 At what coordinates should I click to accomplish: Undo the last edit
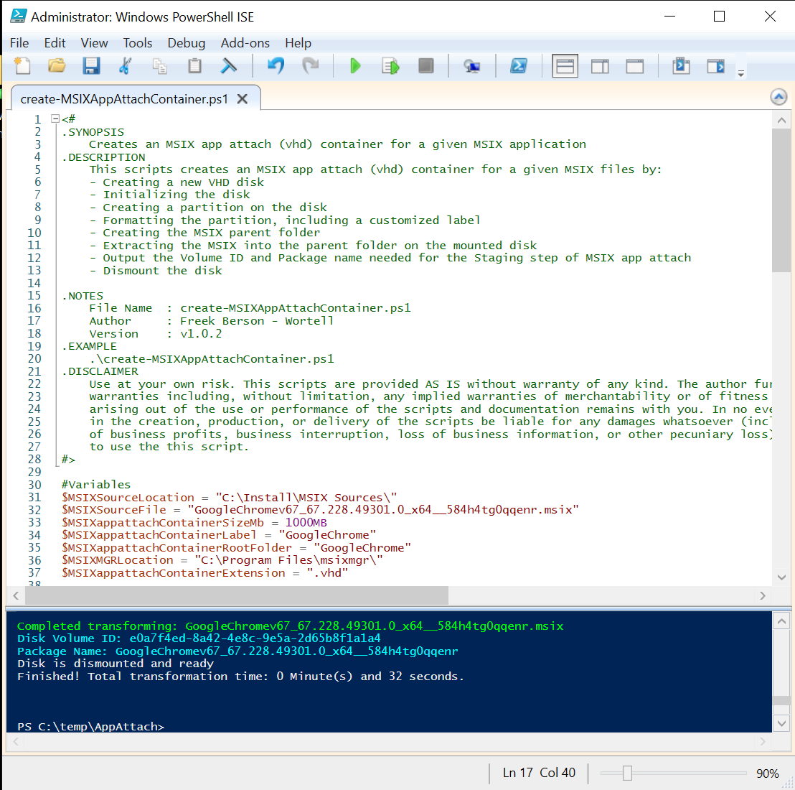pos(276,66)
